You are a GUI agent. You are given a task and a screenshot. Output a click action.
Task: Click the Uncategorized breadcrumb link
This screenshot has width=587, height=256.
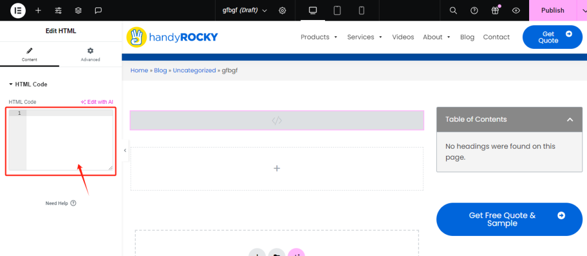pyautogui.click(x=194, y=71)
